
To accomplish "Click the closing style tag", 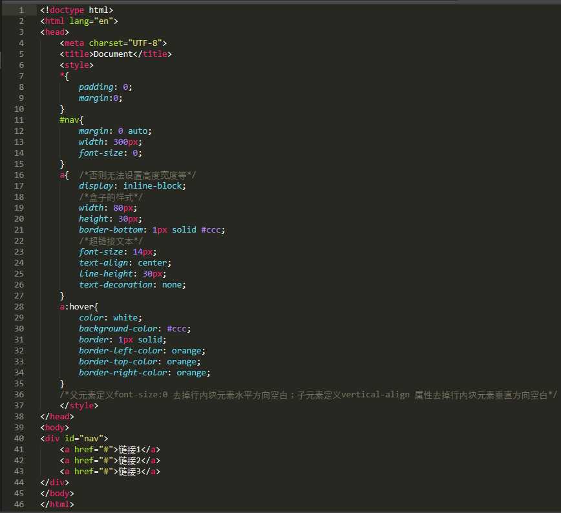I will 79,405.
